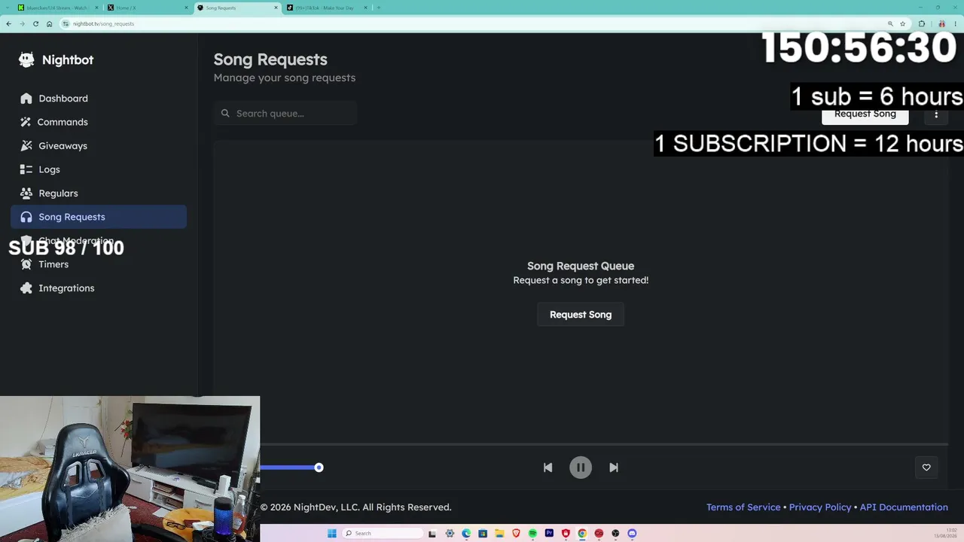Go back in browser history
The width and height of the screenshot is (964, 542).
click(9, 24)
